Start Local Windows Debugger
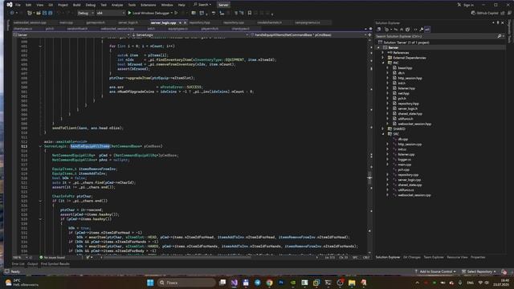The image size is (514, 289). [150, 13]
